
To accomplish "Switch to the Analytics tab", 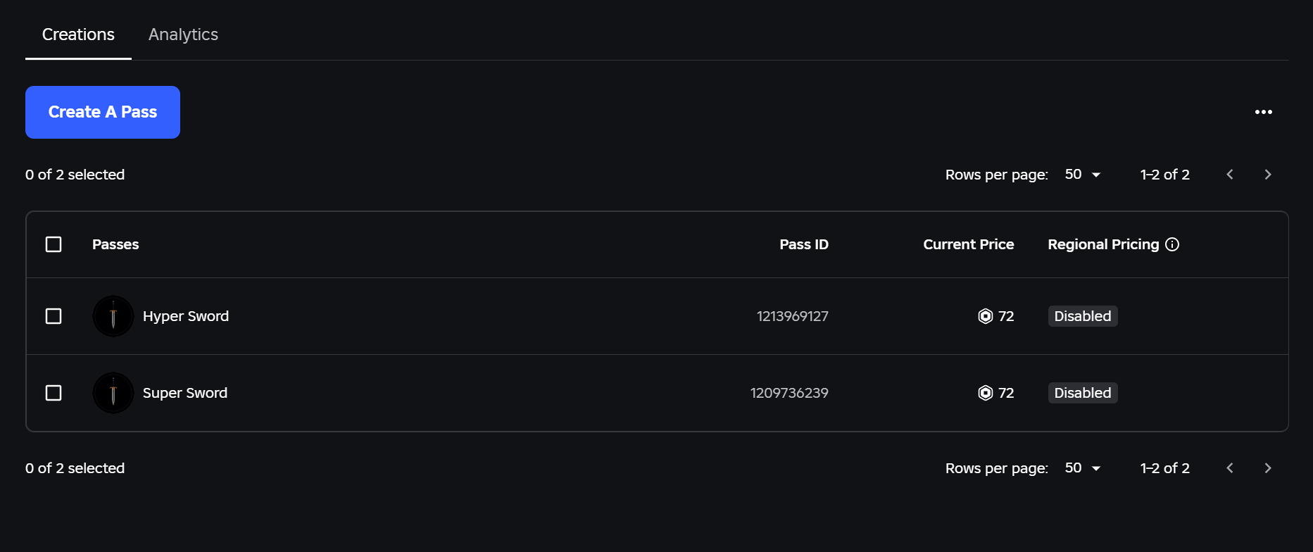I will [183, 34].
